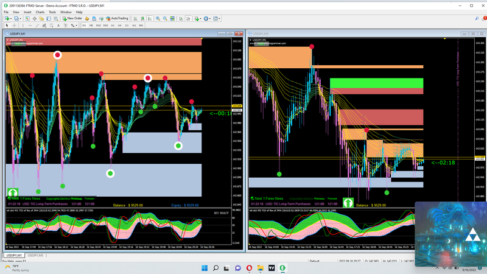Open the New Chart tool
Image resolution: width=487 pixels, height=274 pixels.
[7, 19]
